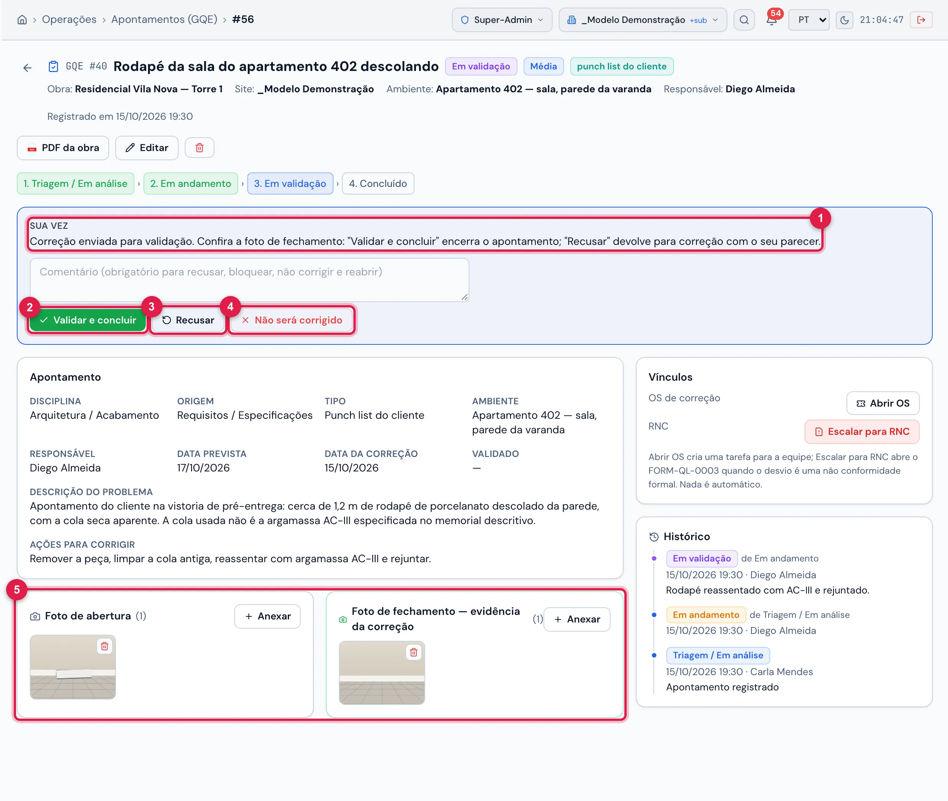This screenshot has width=948, height=801.
Task: Select the 4. Concluído step
Action: [377, 183]
